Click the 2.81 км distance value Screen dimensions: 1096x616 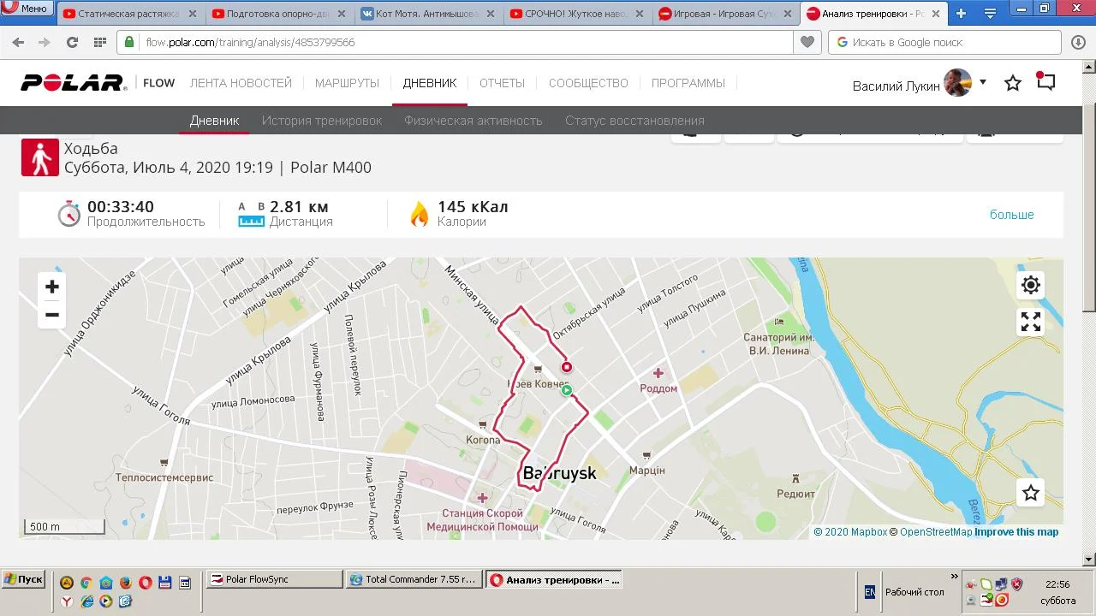pyautogui.click(x=299, y=206)
